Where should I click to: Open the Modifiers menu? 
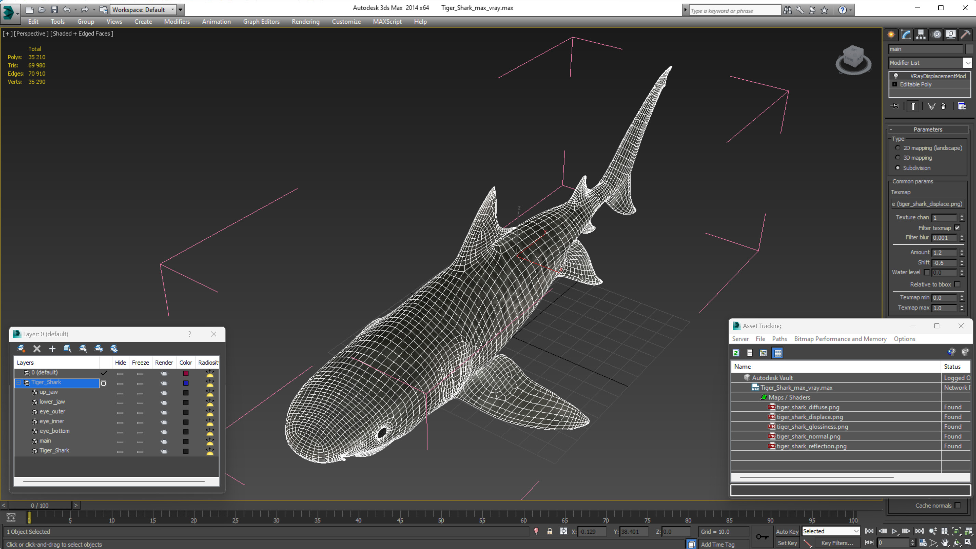click(177, 22)
